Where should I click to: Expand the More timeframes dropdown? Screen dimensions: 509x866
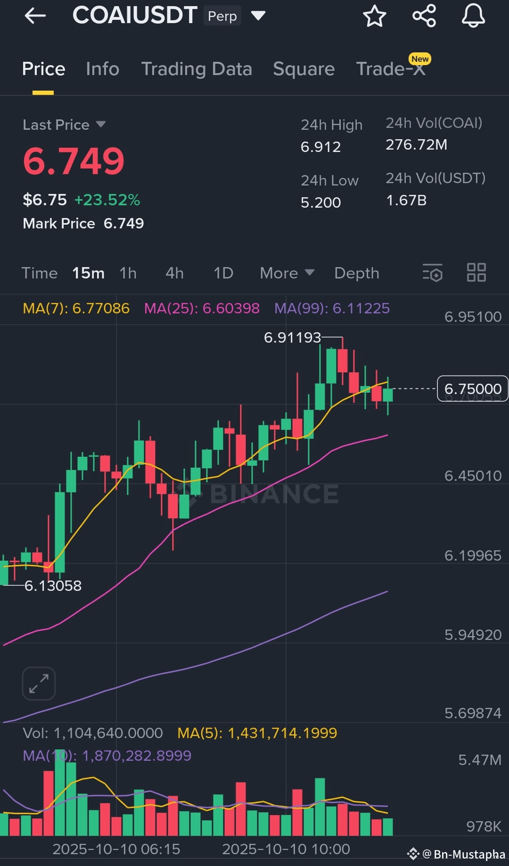(287, 273)
